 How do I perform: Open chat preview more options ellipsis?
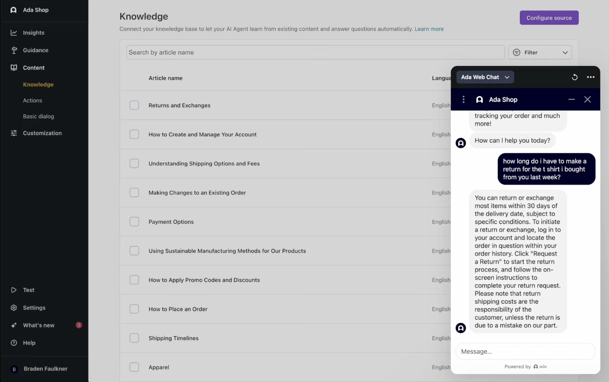tap(591, 77)
